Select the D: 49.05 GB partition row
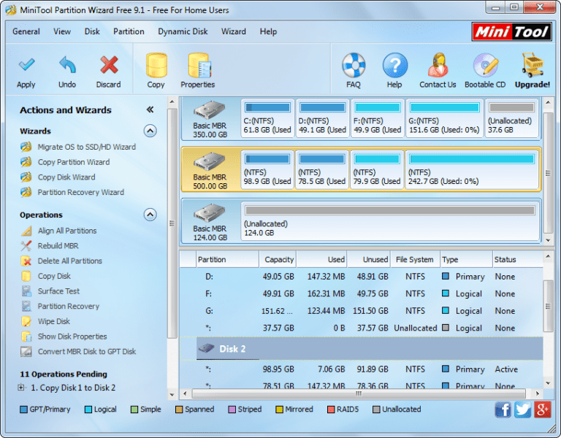Image resolution: width=561 pixels, height=438 pixels. click(361, 277)
